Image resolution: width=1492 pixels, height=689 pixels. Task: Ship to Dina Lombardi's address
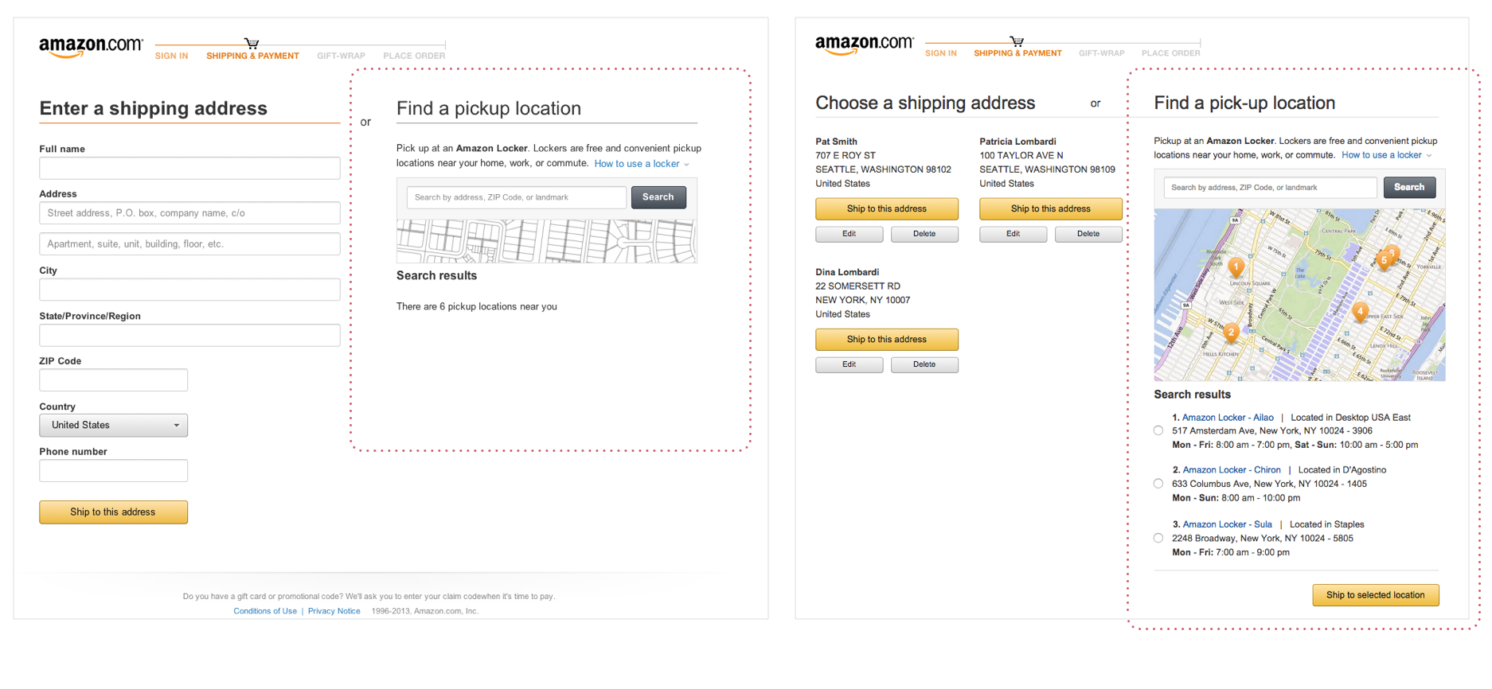(x=887, y=340)
